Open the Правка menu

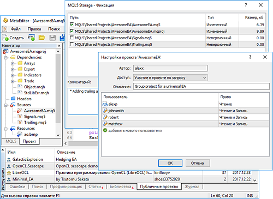tap(34, 29)
